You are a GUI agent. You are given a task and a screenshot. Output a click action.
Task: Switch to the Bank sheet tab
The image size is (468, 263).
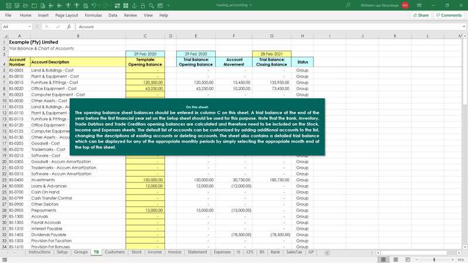[x=275, y=252]
